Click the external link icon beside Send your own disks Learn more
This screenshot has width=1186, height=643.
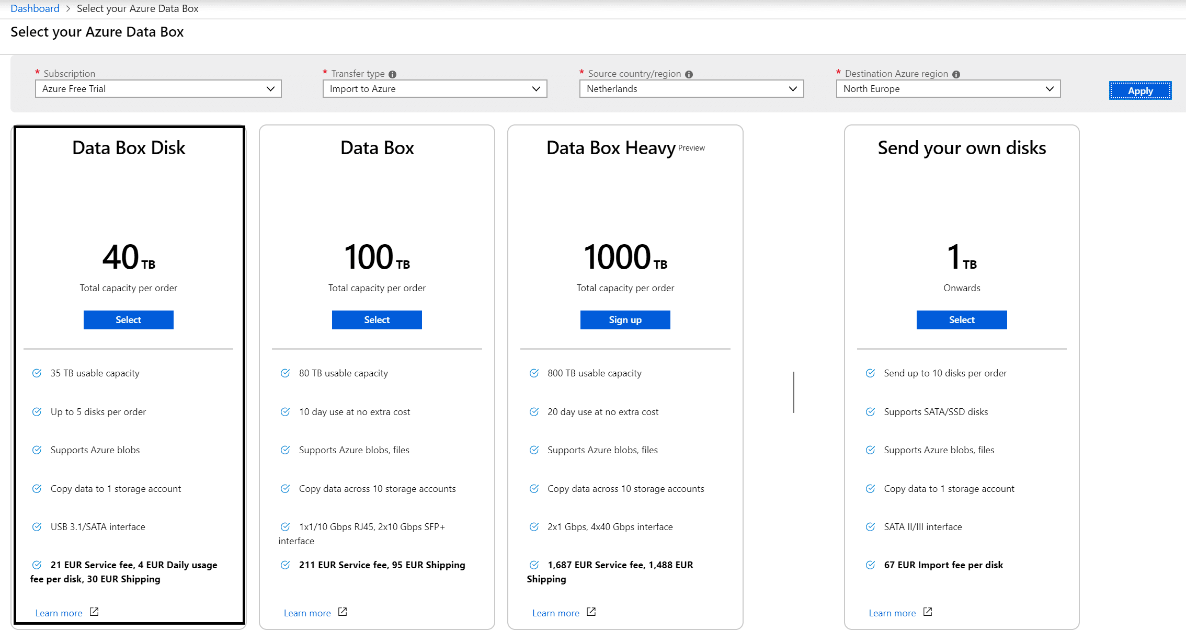tap(928, 612)
